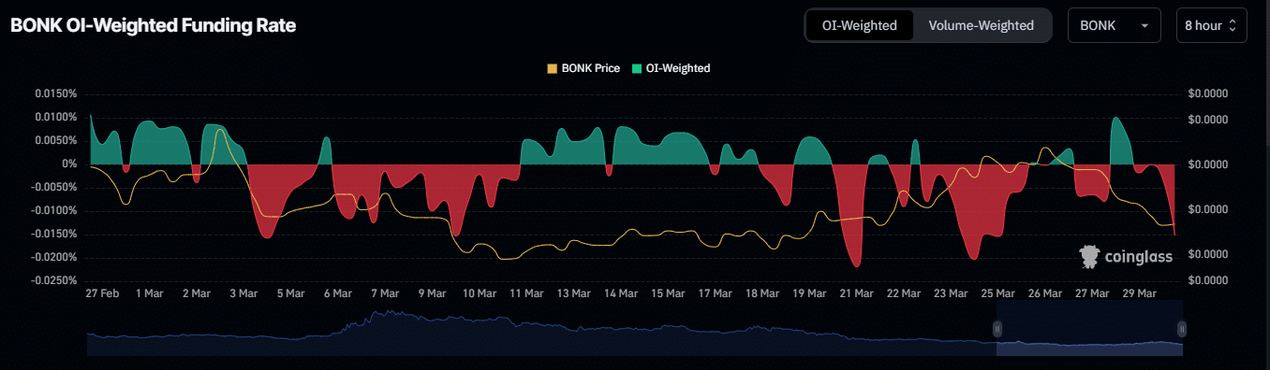Click the BONK OI-Weighted Funding Rate title
Screen dimensions: 1270x370
click(x=153, y=26)
